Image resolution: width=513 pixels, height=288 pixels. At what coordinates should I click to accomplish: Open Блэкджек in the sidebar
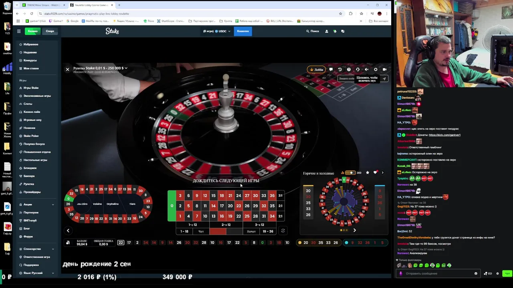pos(30,168)
